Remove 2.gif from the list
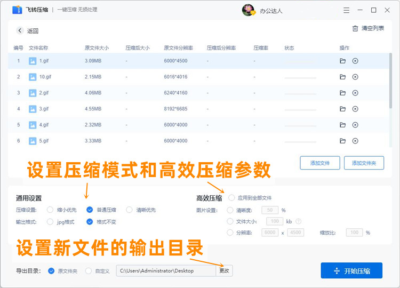400x288 pixels. [x=355, y=93]
